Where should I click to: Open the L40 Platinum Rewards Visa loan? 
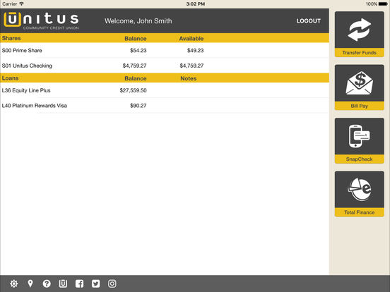[165, 106]
